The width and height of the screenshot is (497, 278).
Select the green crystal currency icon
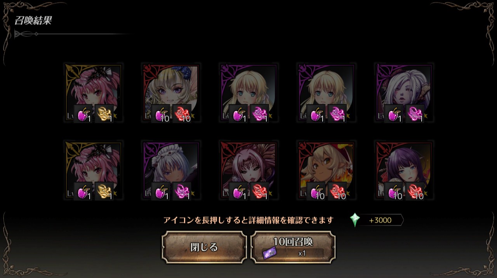[355, 220]
